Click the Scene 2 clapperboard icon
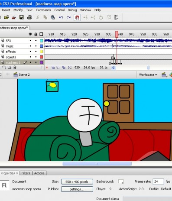The height and width of the screenshot is (201, 172). pos(16,75)
